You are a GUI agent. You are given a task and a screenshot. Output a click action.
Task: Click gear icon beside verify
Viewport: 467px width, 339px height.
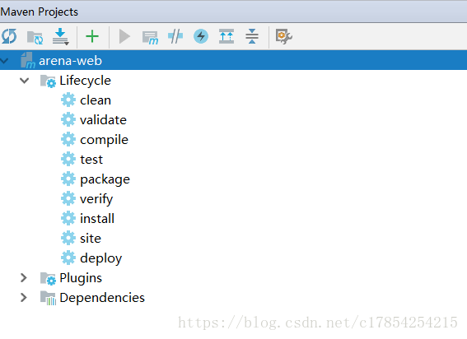pyautogui.click(x=68, y=198)
